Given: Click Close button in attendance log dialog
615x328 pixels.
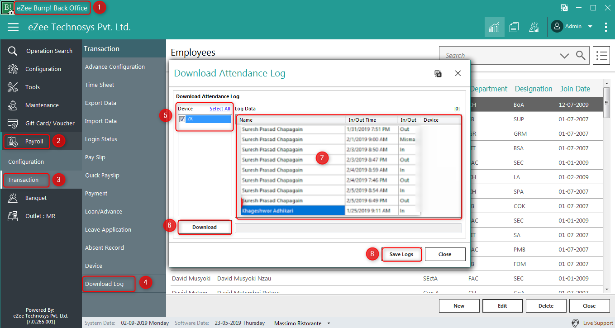Looking at the screenshot, I should [x=445, y=254].
